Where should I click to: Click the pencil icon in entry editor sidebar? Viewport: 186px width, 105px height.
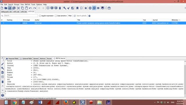(x=3, y=64)
